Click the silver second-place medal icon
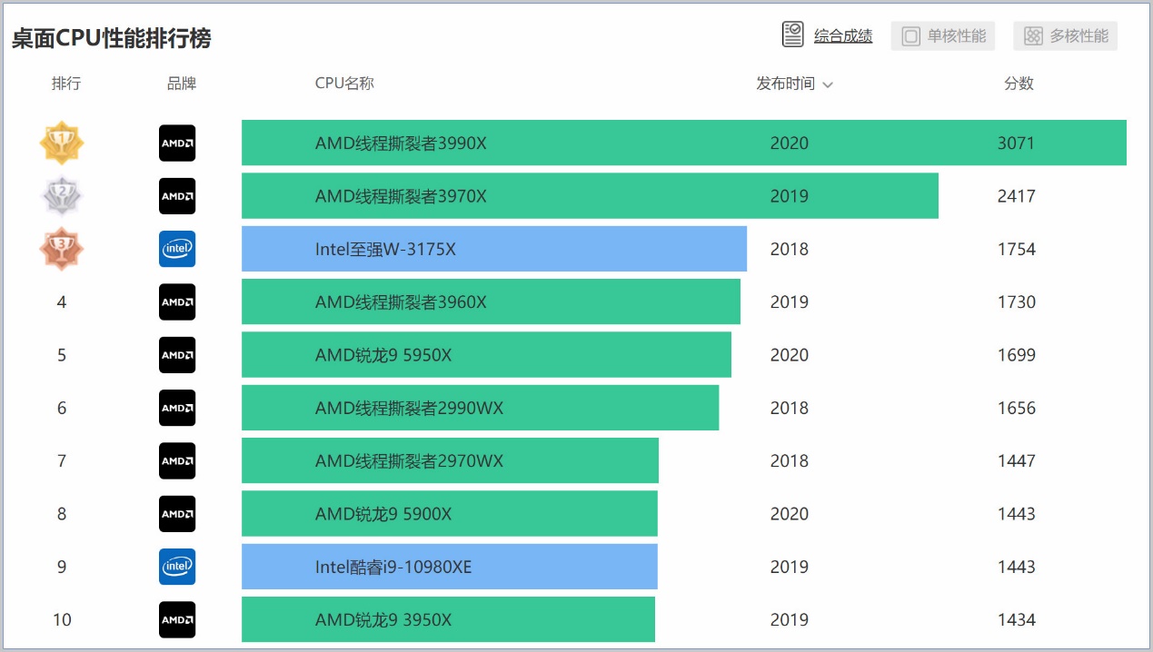This screenshot has height=652, width=1153. (61, 195)
